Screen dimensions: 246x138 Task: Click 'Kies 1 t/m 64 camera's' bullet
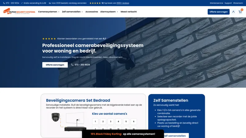pos(179,112)
